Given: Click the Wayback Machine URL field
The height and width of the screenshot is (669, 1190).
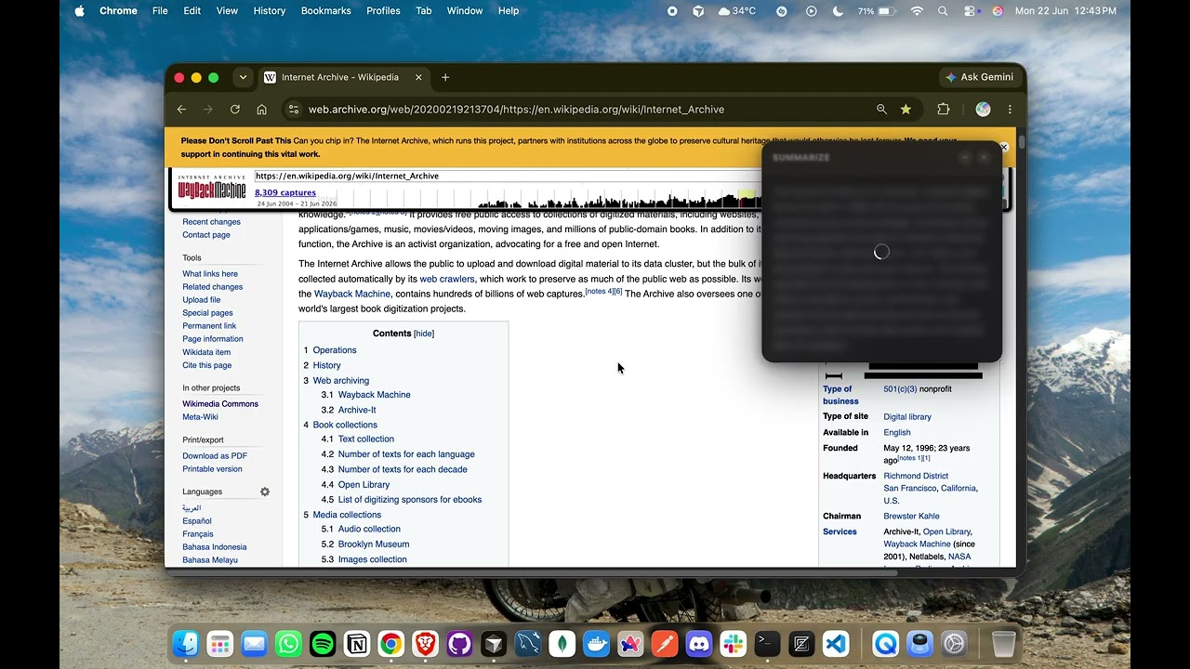Looking at the screenshot, I should click(507, 176).
